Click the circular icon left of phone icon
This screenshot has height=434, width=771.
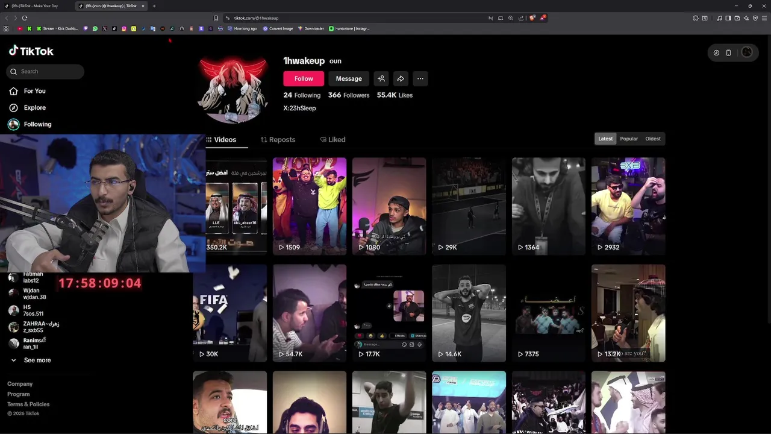point(716,52)
